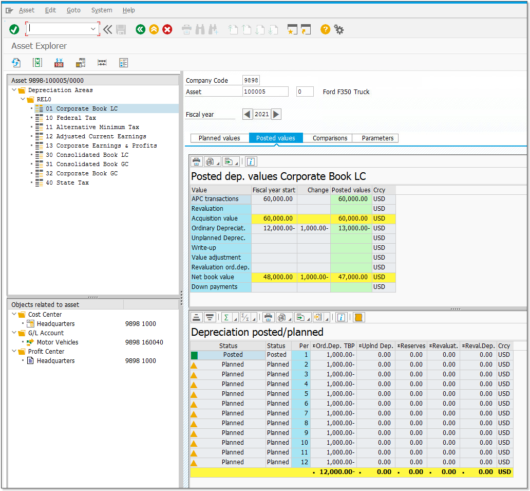Screen dimensions: 530x491
Task: Click the depreciation calculation abacus icon
Action: point(102,63)
